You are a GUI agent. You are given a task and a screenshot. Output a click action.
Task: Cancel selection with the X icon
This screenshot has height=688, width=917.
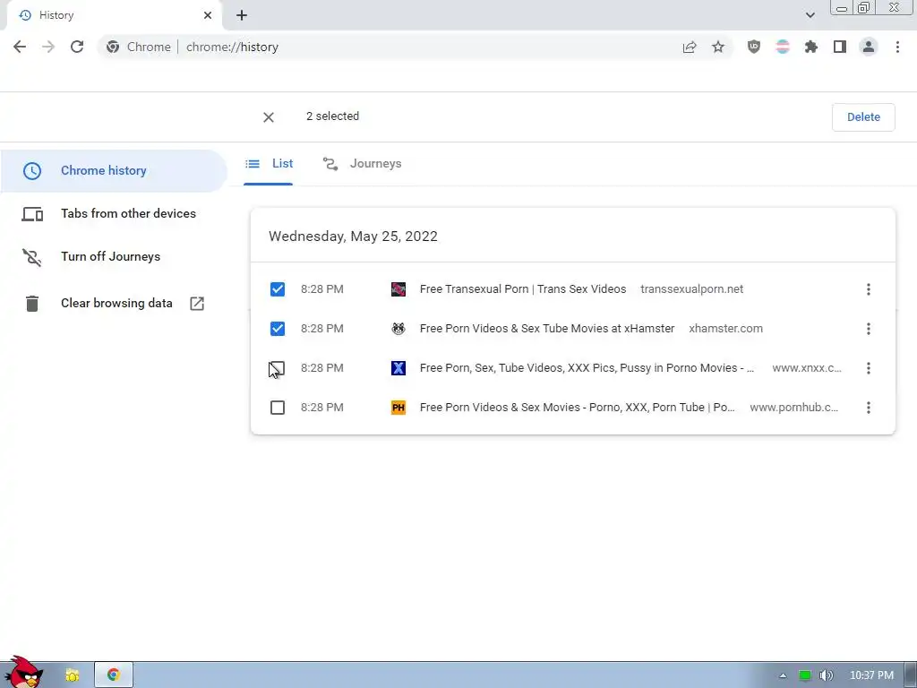point(269,117)
